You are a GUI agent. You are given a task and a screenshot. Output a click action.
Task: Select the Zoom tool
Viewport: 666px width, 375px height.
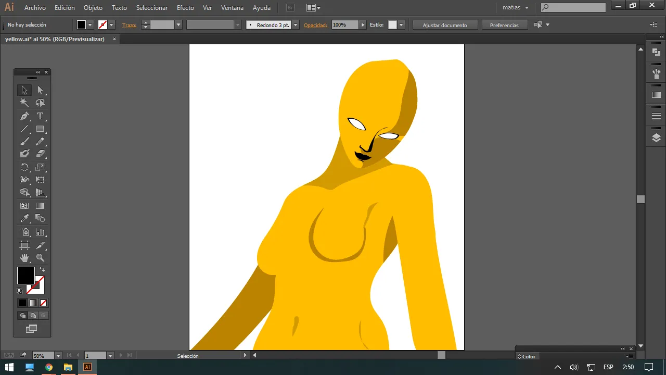coord(40,258)
